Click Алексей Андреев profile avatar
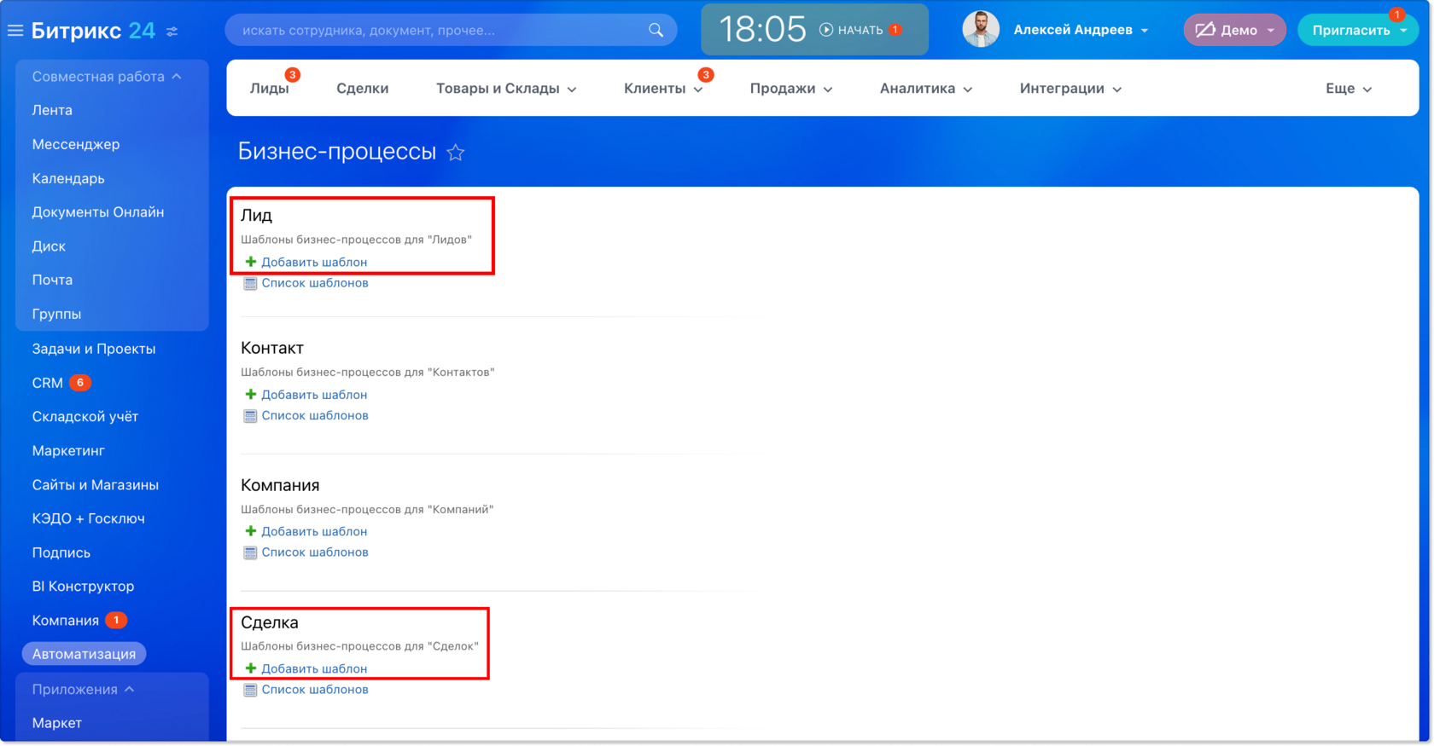This screenshot has height=746, width=1434. coord(981,30)
